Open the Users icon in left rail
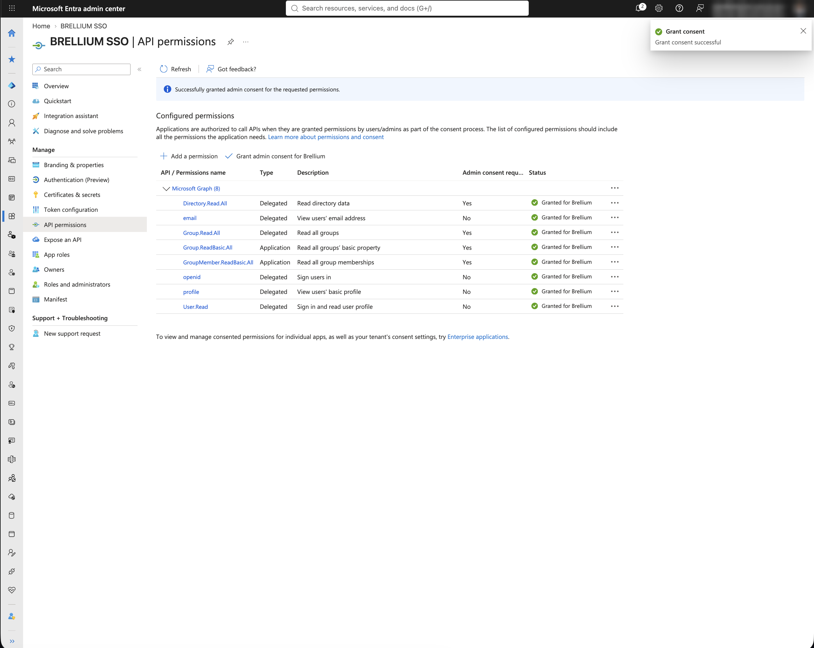Screen dimensions: 814x648 (12, 123)
